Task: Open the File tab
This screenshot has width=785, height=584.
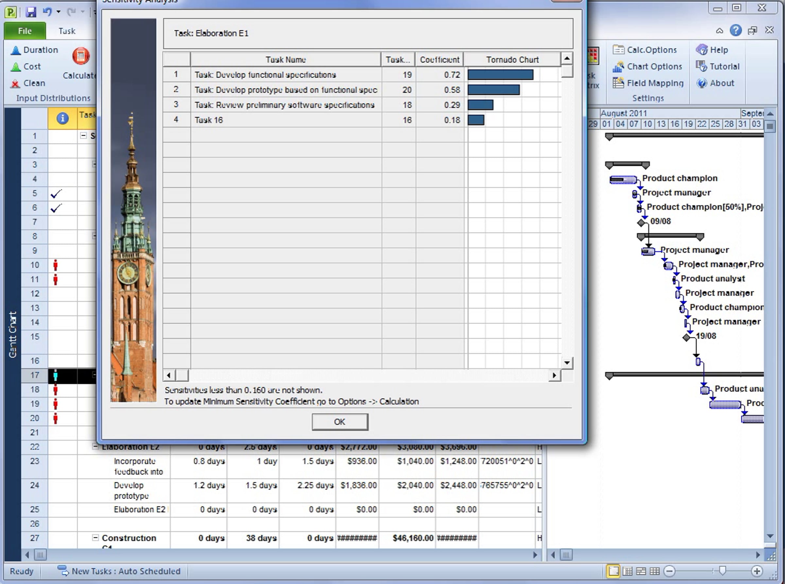Action: tap(25, 31)
